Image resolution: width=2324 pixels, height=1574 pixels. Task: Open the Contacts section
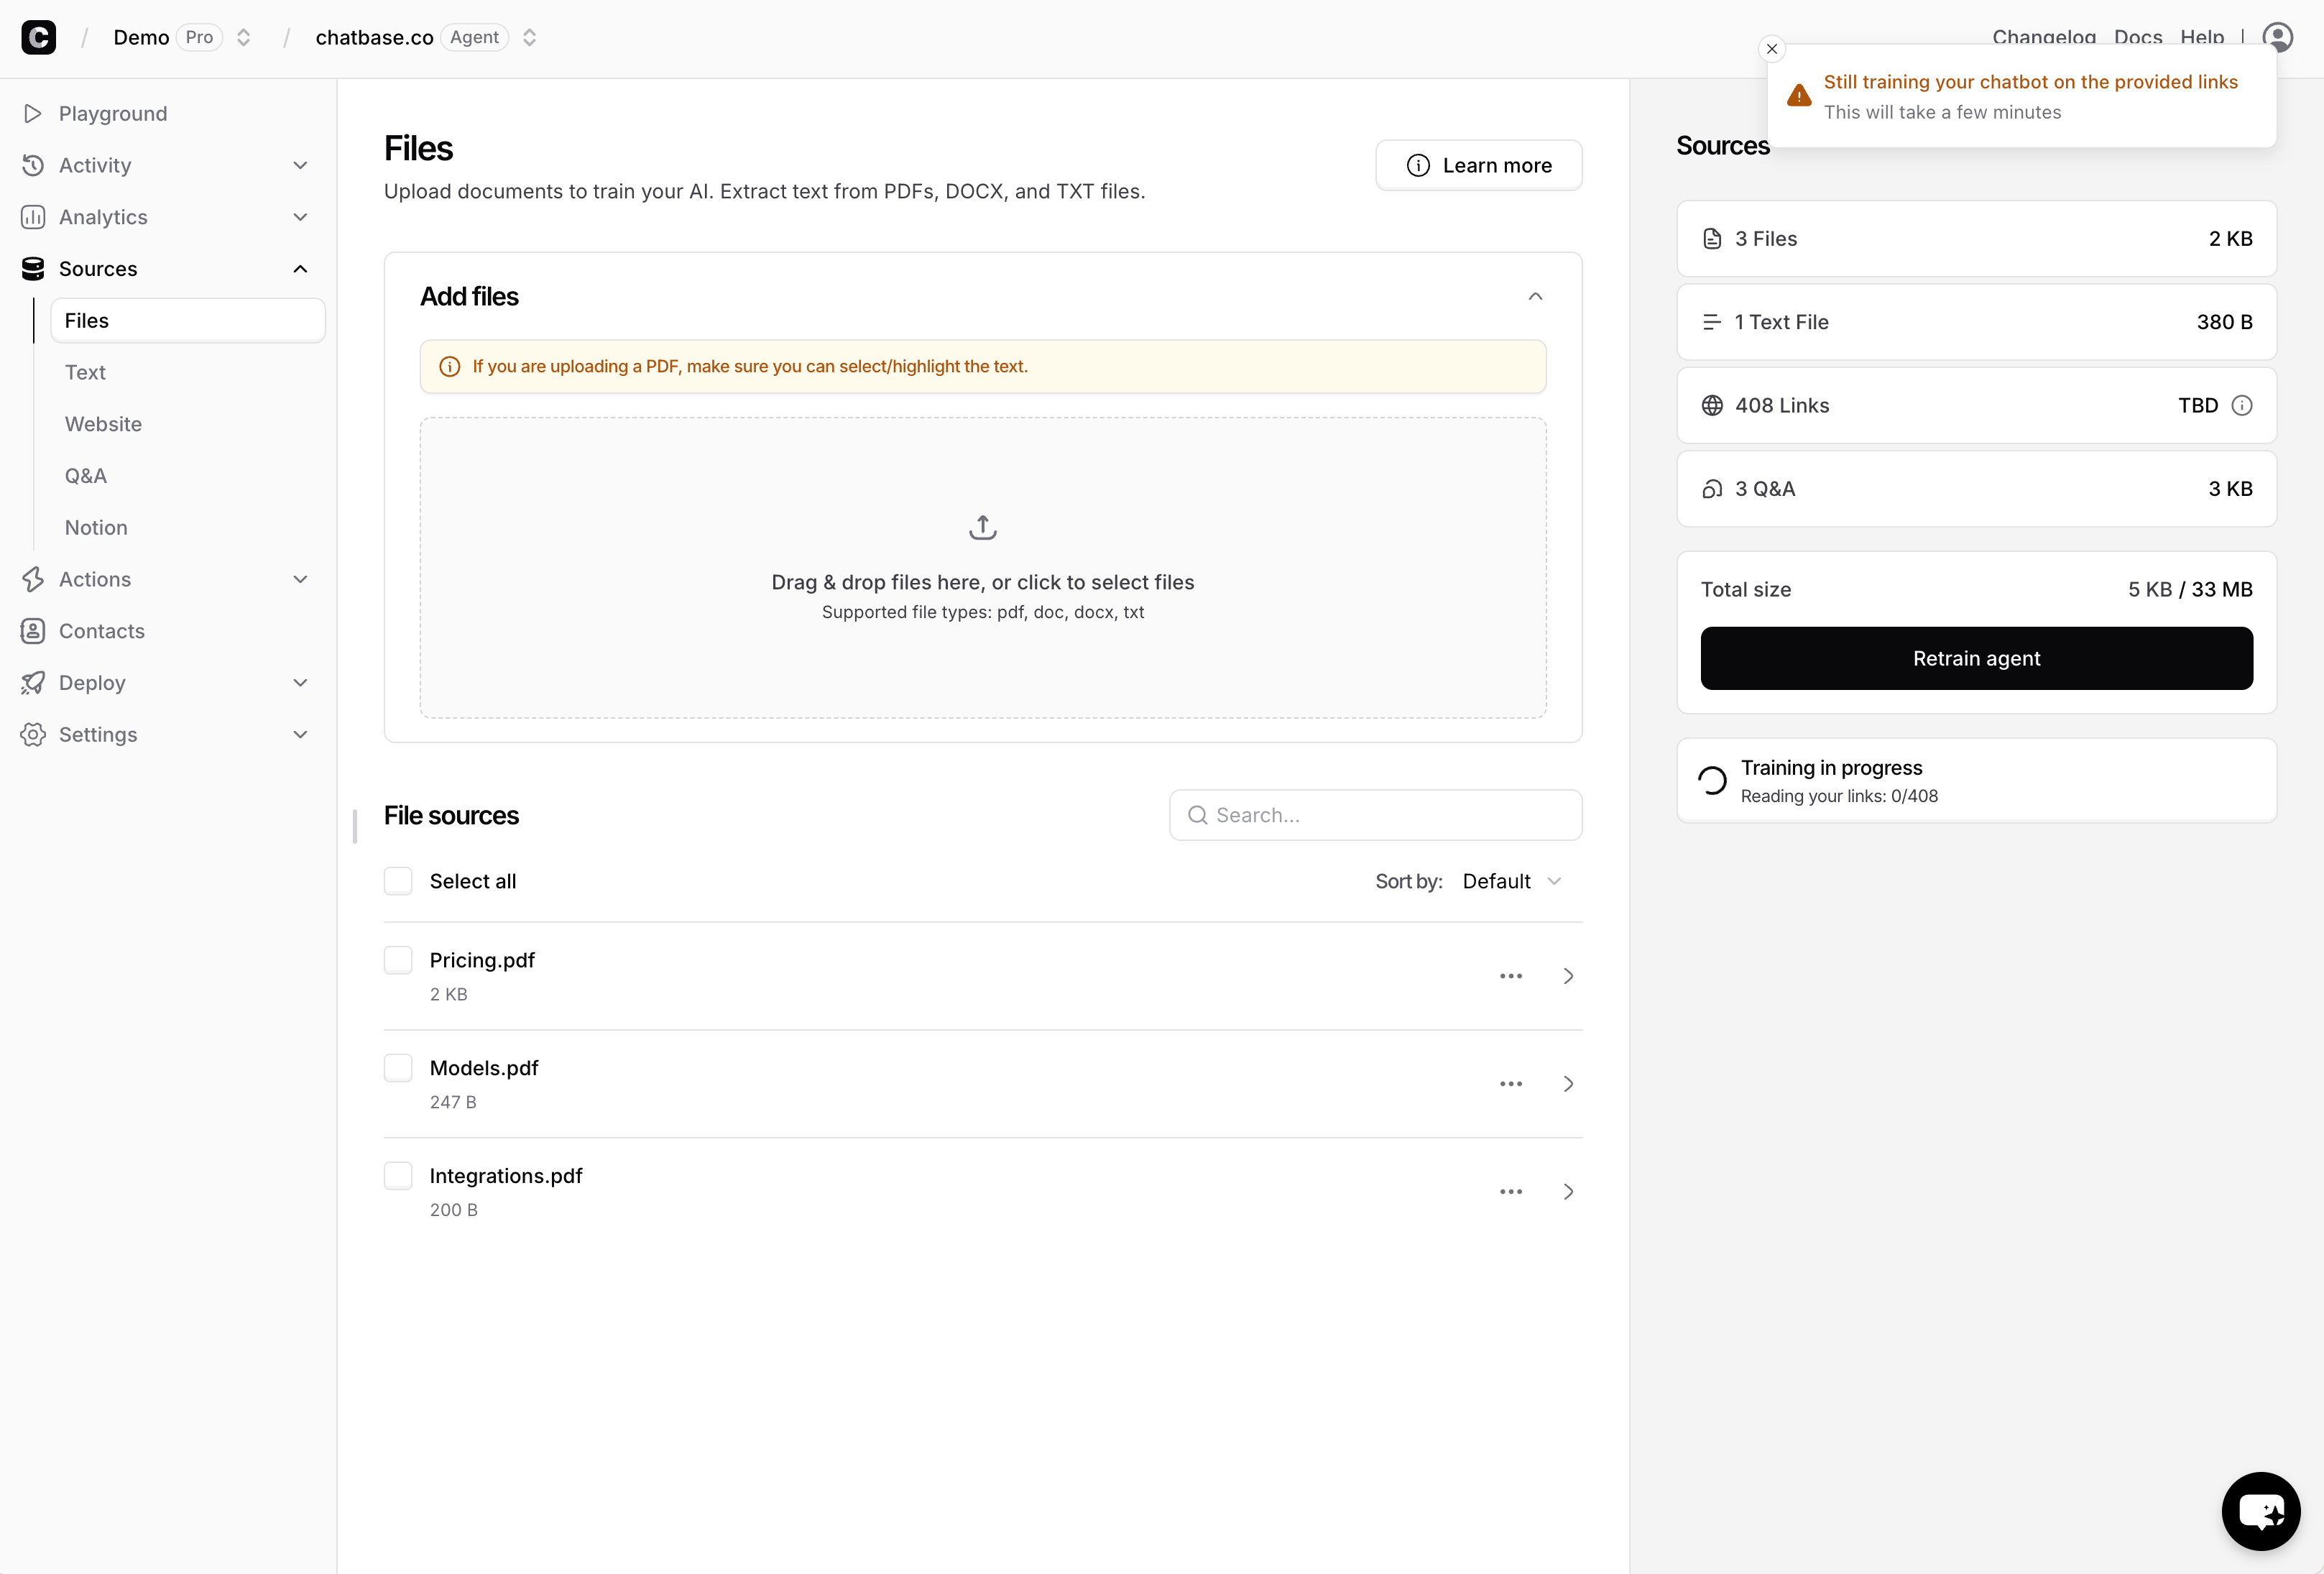pyautogui.click(x=102, y=631)
